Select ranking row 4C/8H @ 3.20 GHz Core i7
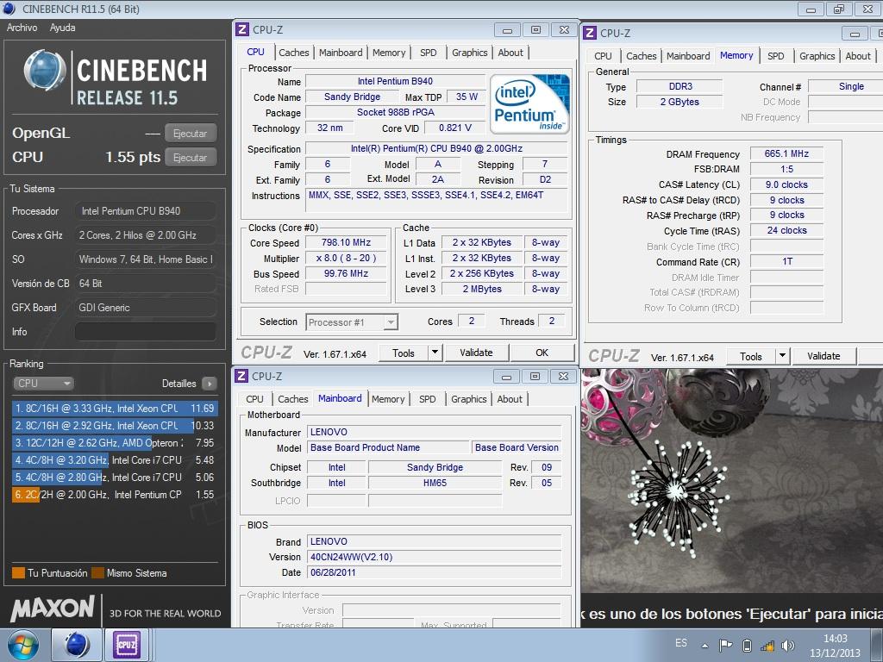The height and width of the screenshot is (662, 883). [x=115, y=460]
